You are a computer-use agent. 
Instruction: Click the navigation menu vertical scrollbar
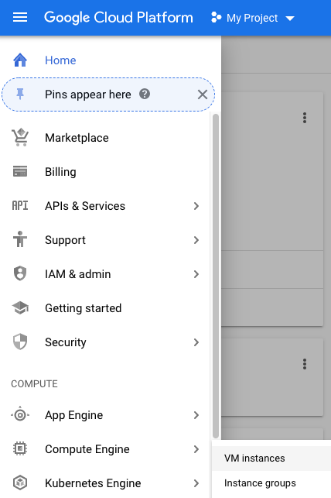(216, 276)
